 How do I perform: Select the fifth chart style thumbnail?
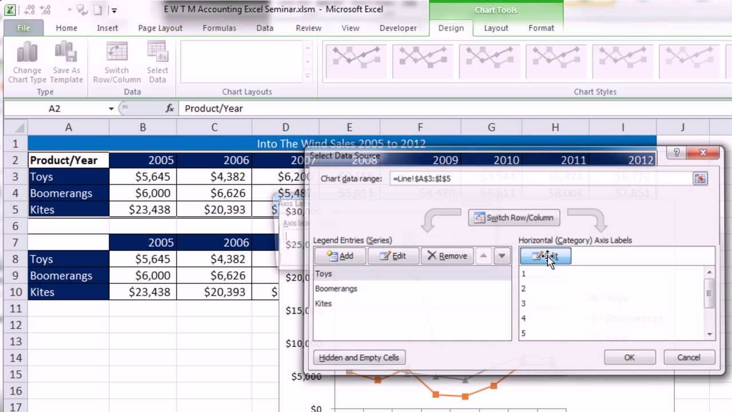[622, 60]
